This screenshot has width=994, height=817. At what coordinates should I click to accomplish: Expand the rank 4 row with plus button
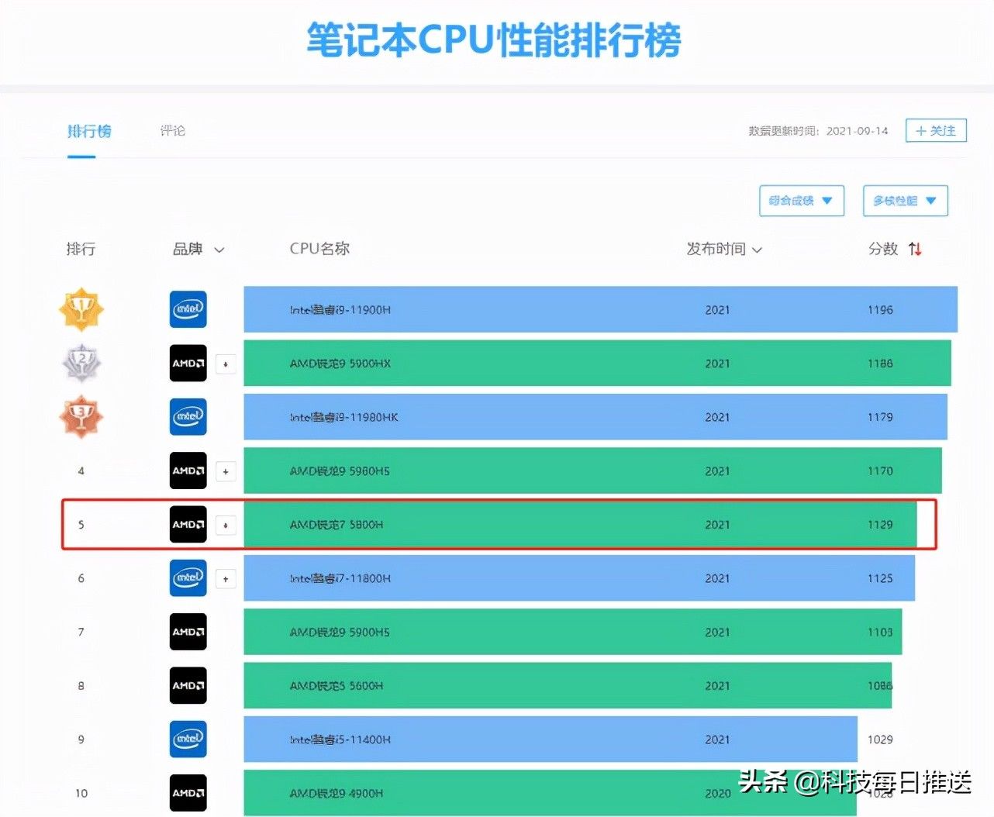[x=226, y=471]
